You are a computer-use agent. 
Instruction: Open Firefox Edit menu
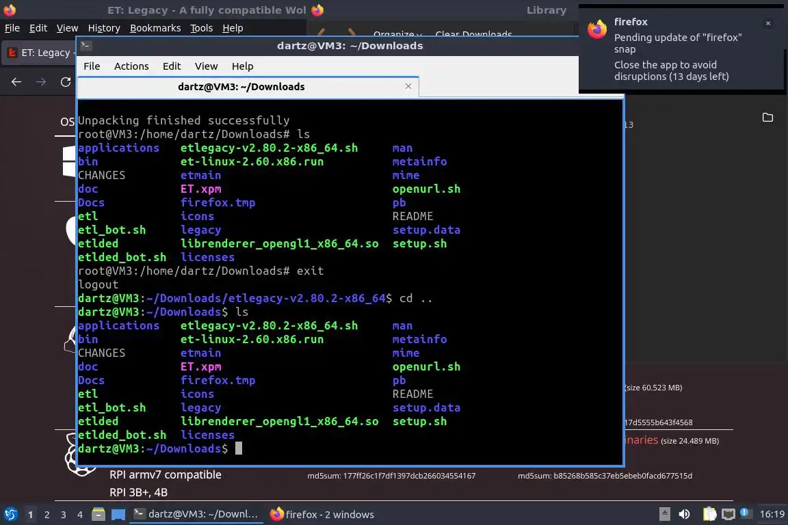38,28
